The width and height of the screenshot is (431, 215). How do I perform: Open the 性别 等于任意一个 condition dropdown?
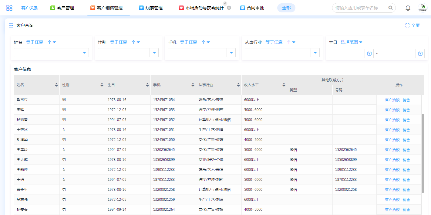point(125,42)
